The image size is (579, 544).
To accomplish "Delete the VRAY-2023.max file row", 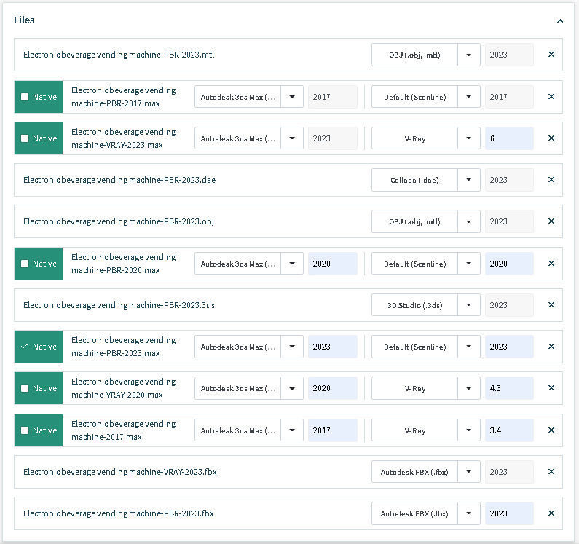I will click(x=551, y=138).
